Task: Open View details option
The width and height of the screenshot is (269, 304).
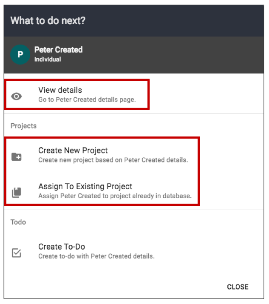Action: [60, 90]
